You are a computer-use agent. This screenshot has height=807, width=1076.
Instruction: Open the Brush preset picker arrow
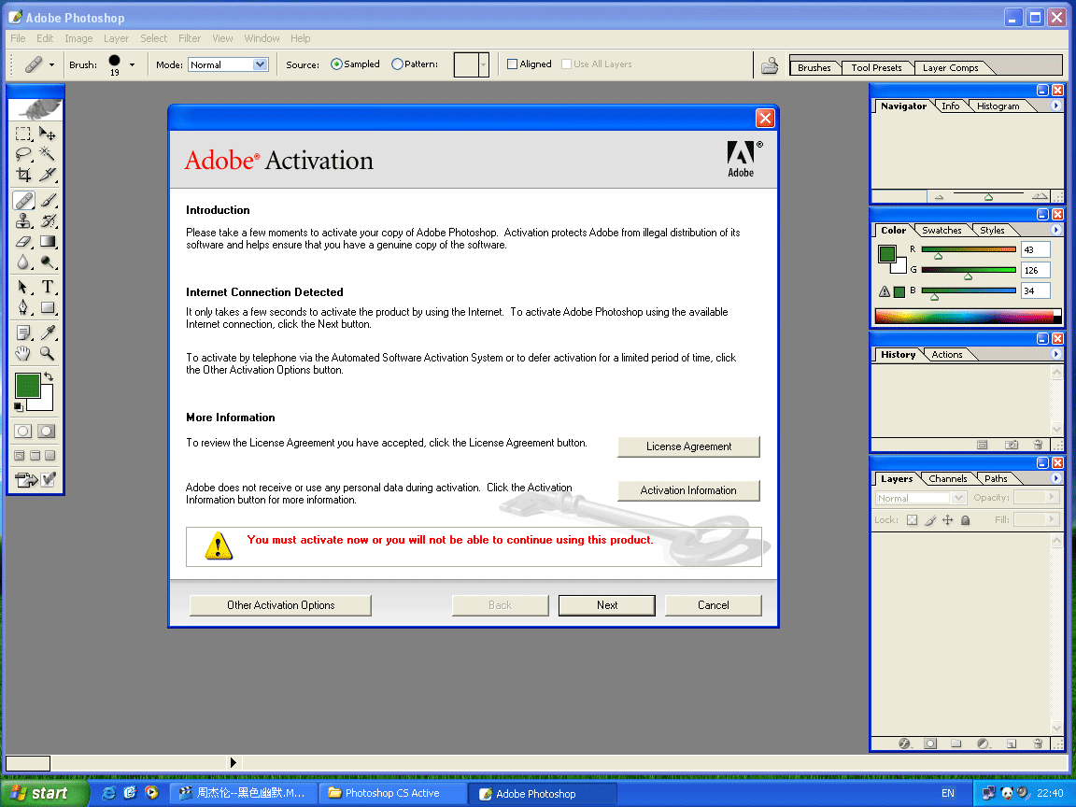pyautogui.click(x=132, y=65)
